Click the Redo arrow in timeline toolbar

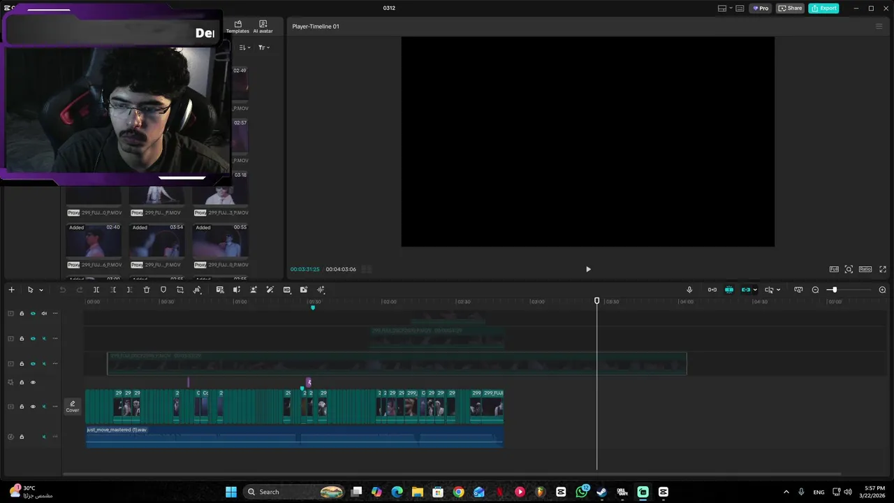(x=79, y=290)
